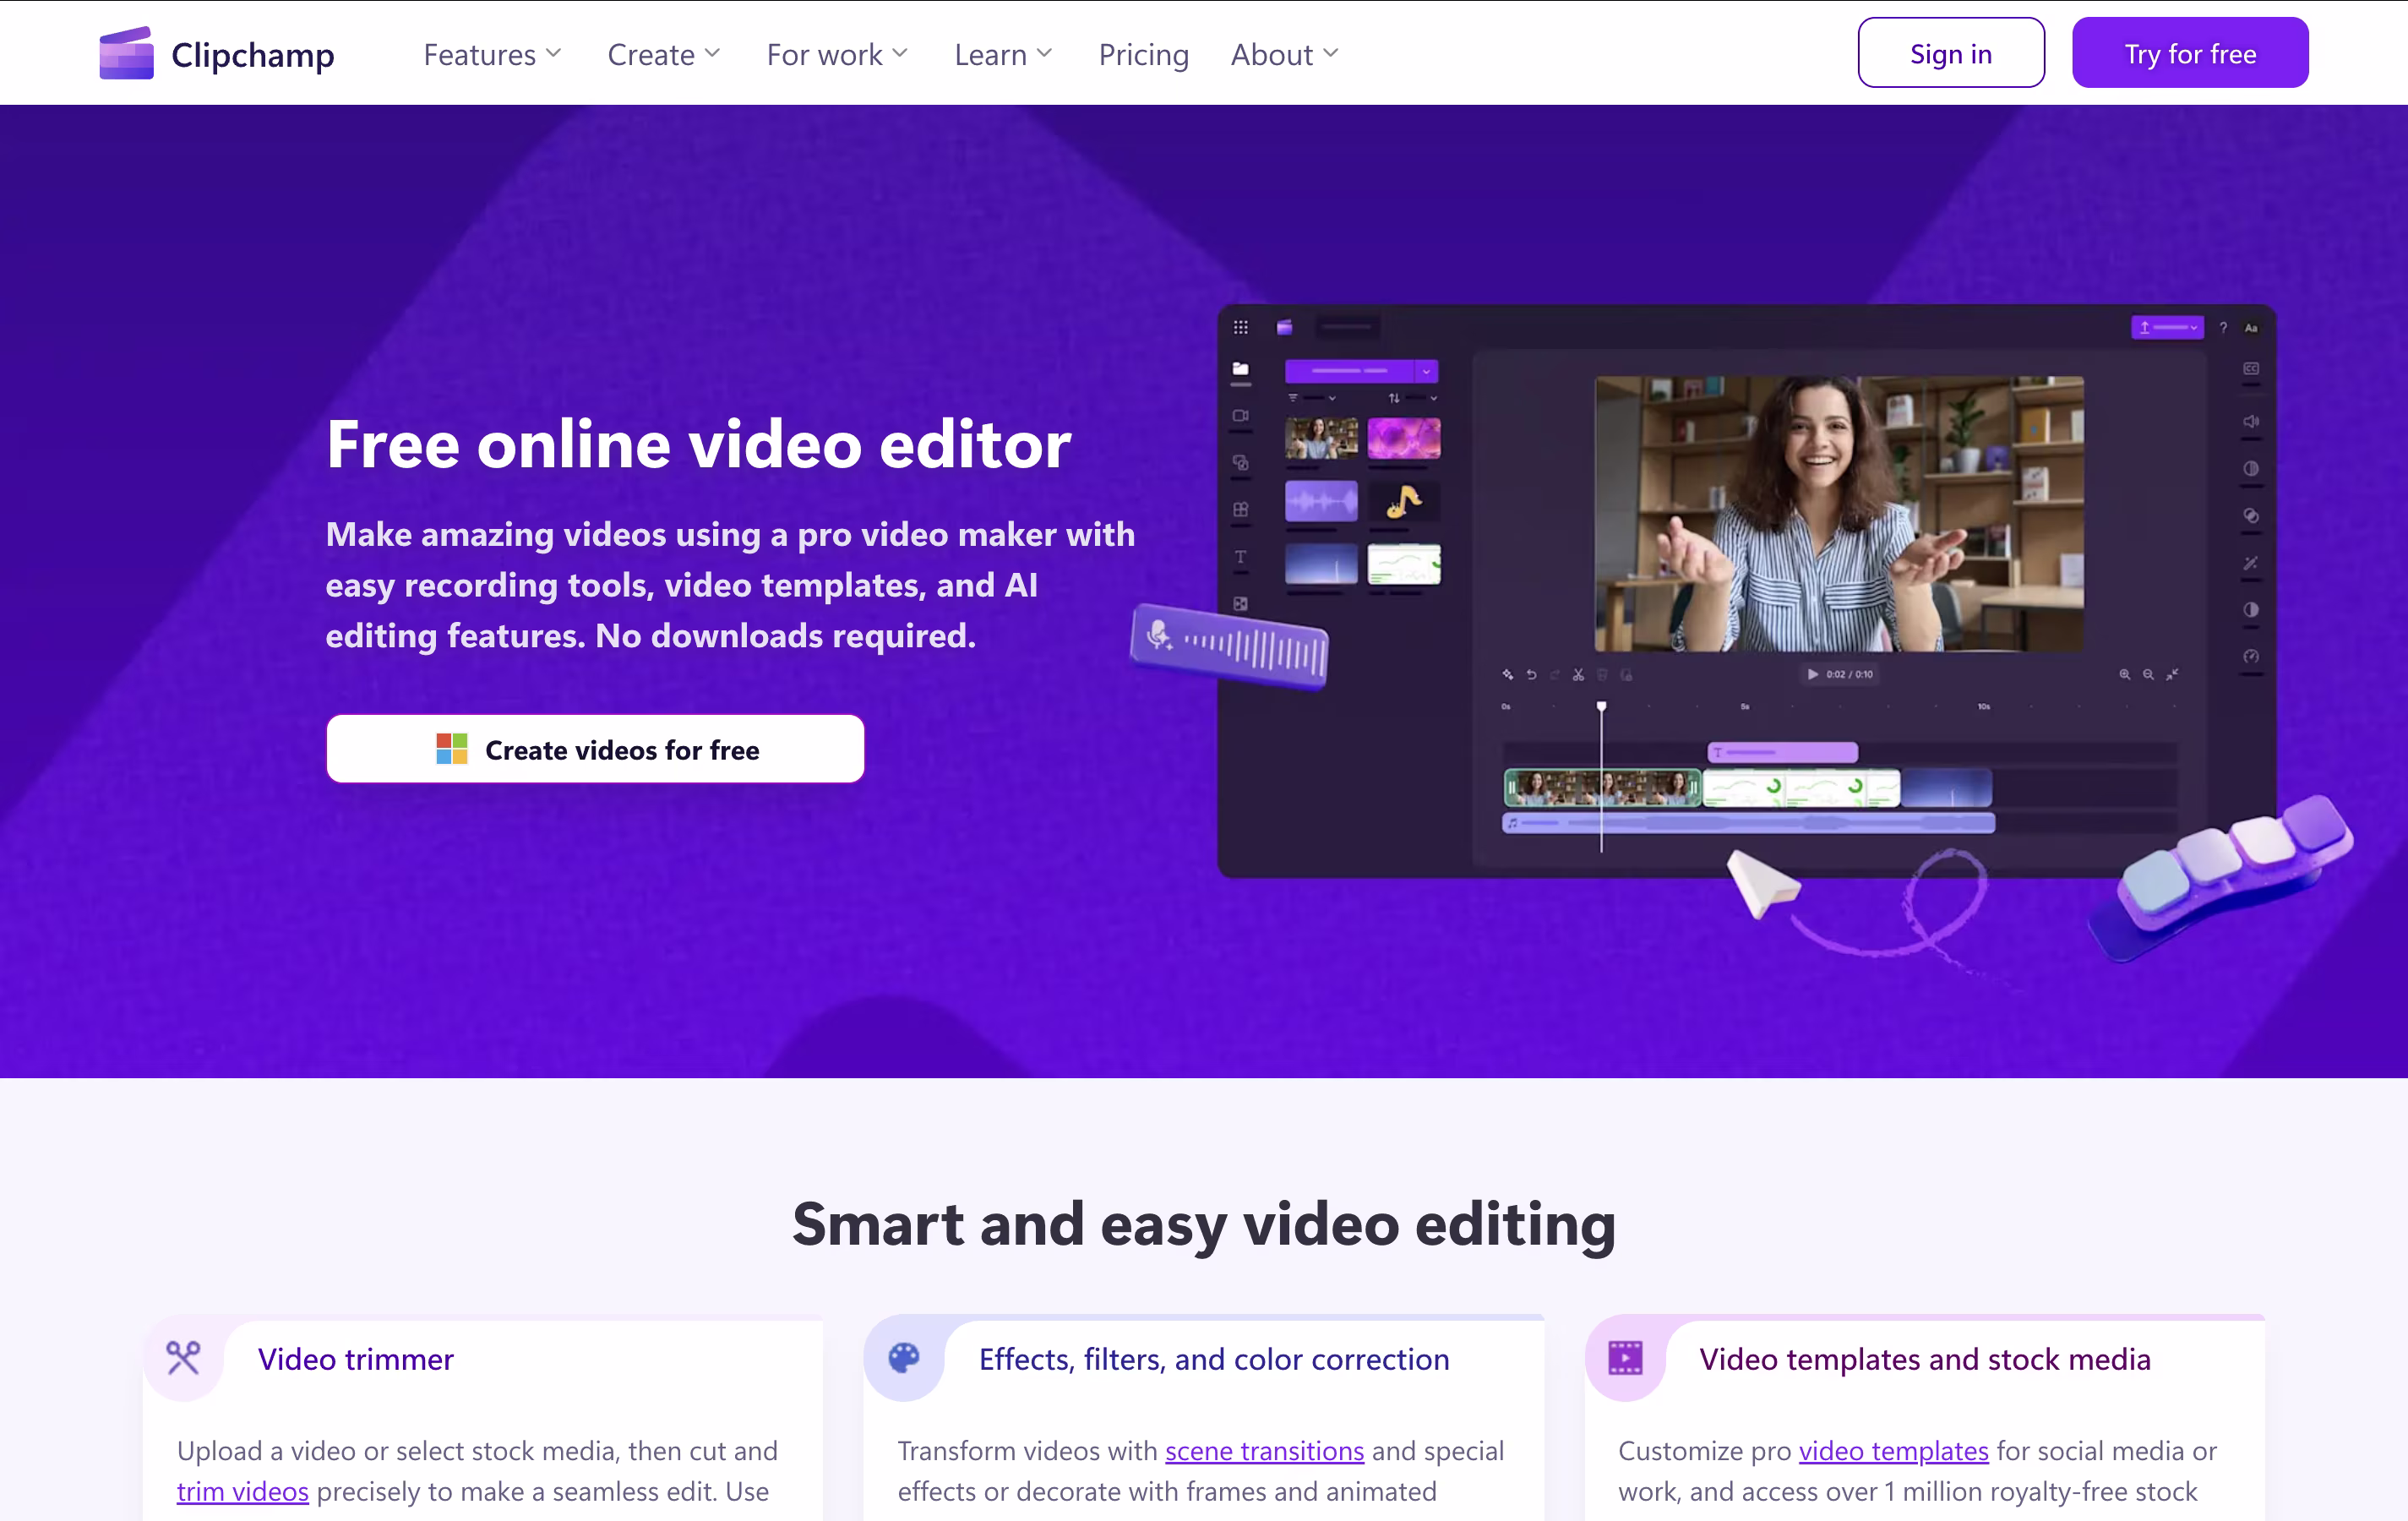The height and width of the screenshot is (1521, 2408).
Task: Select the content library shapes sidebar icon
Action: coord(1240,462)
